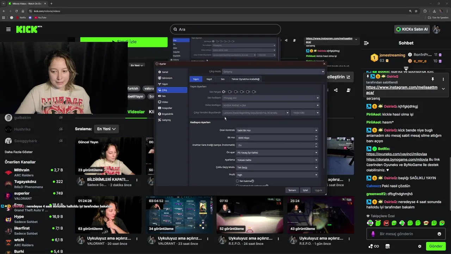Expand the Çıkış modu dropdown

273,72
